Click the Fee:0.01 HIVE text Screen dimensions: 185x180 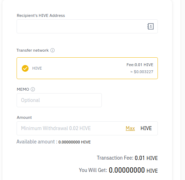pyautogui.click(x=140, y=65)
